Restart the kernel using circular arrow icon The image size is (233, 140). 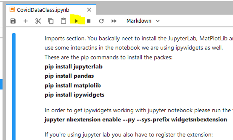pyautogui.click(x=101, y=21)
